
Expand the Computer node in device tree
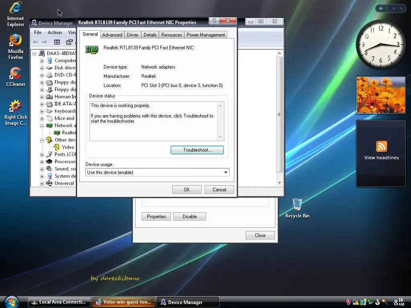pos(42,61)
